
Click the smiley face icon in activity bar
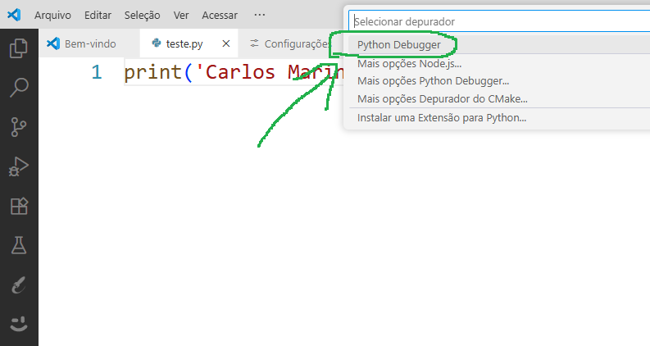18,322
